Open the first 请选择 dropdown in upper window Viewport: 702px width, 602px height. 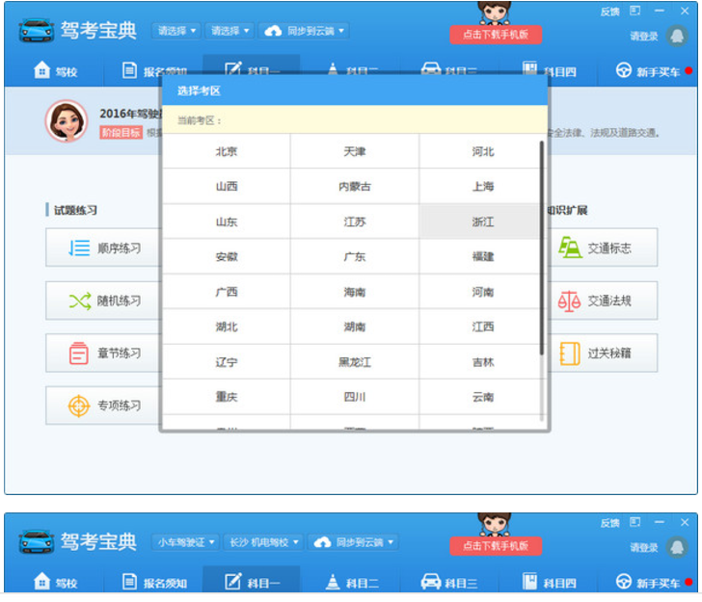click(176, 31)
